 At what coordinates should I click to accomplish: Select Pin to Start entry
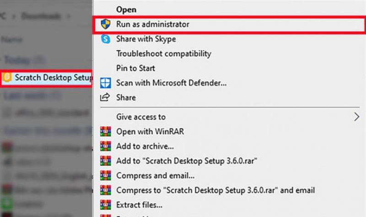point(136,68)
